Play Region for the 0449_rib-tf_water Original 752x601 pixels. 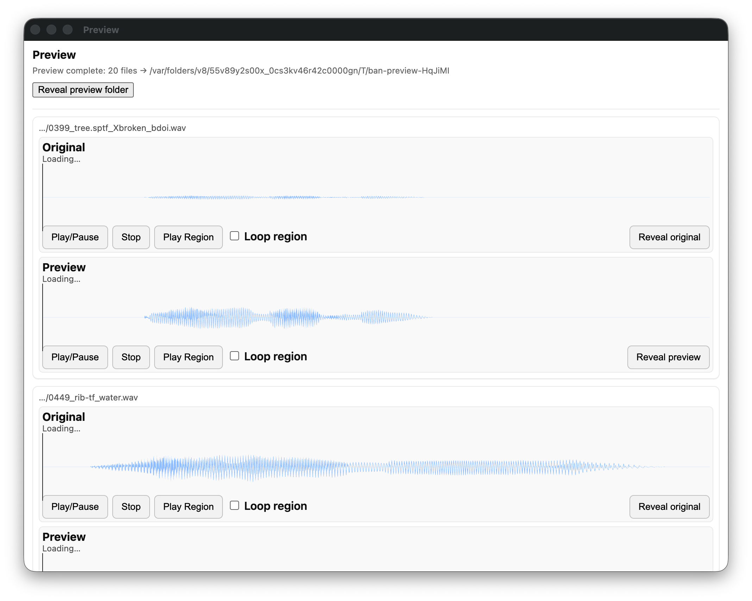pos(188,507)
